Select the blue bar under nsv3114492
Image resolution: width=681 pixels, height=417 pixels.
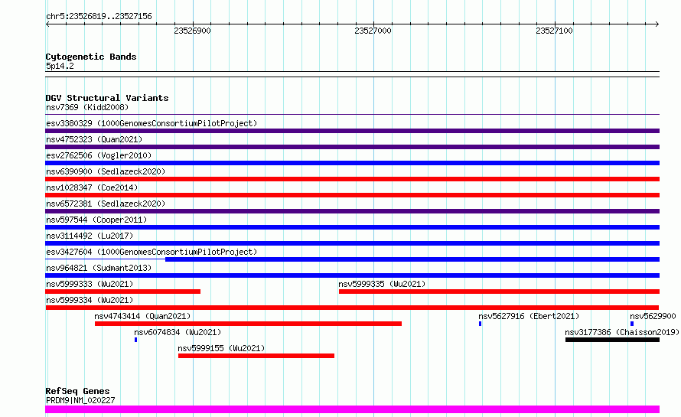tap(352, 243)
